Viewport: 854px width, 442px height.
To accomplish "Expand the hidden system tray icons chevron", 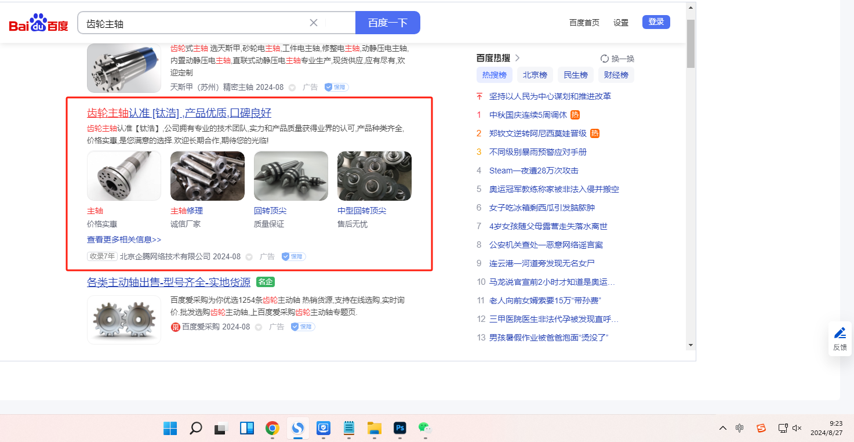I will point(722,428).
